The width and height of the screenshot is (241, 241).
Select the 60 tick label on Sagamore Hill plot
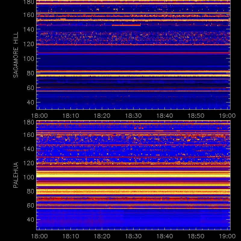[x=30, y=88]
